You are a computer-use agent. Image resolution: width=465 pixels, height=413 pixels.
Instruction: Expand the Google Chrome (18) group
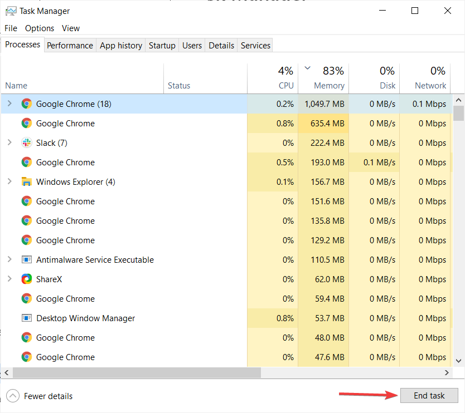[x=9, y=104]
